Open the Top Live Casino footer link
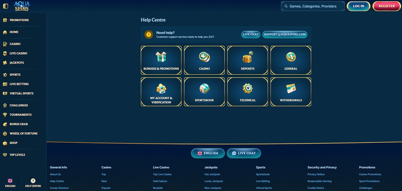The height and width of the screenshot is (191, 402). (x=162, y=174)
